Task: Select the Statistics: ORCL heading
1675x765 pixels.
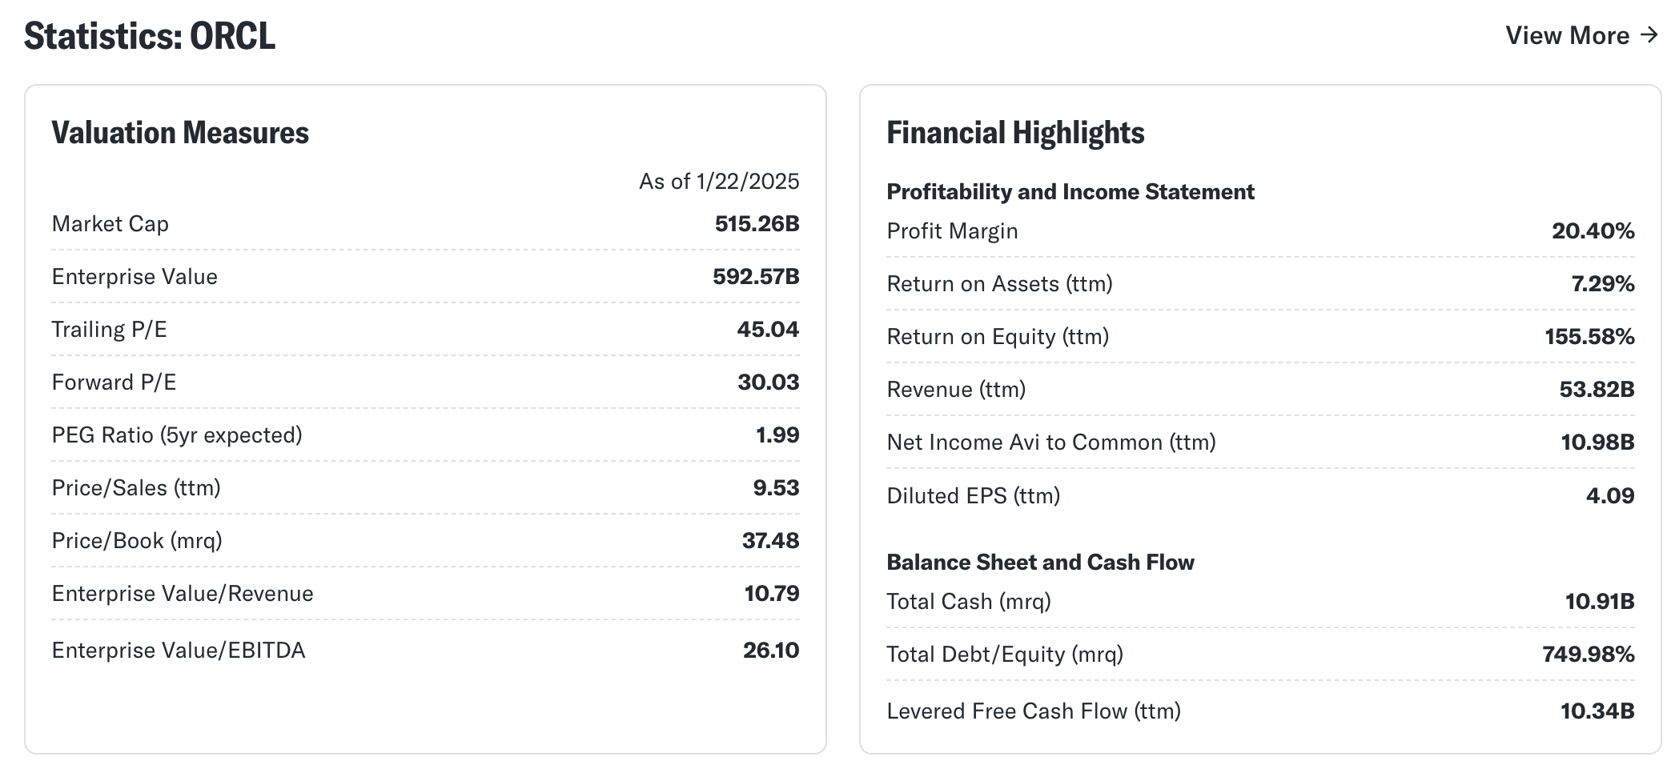Action: [x=150, y=36]
